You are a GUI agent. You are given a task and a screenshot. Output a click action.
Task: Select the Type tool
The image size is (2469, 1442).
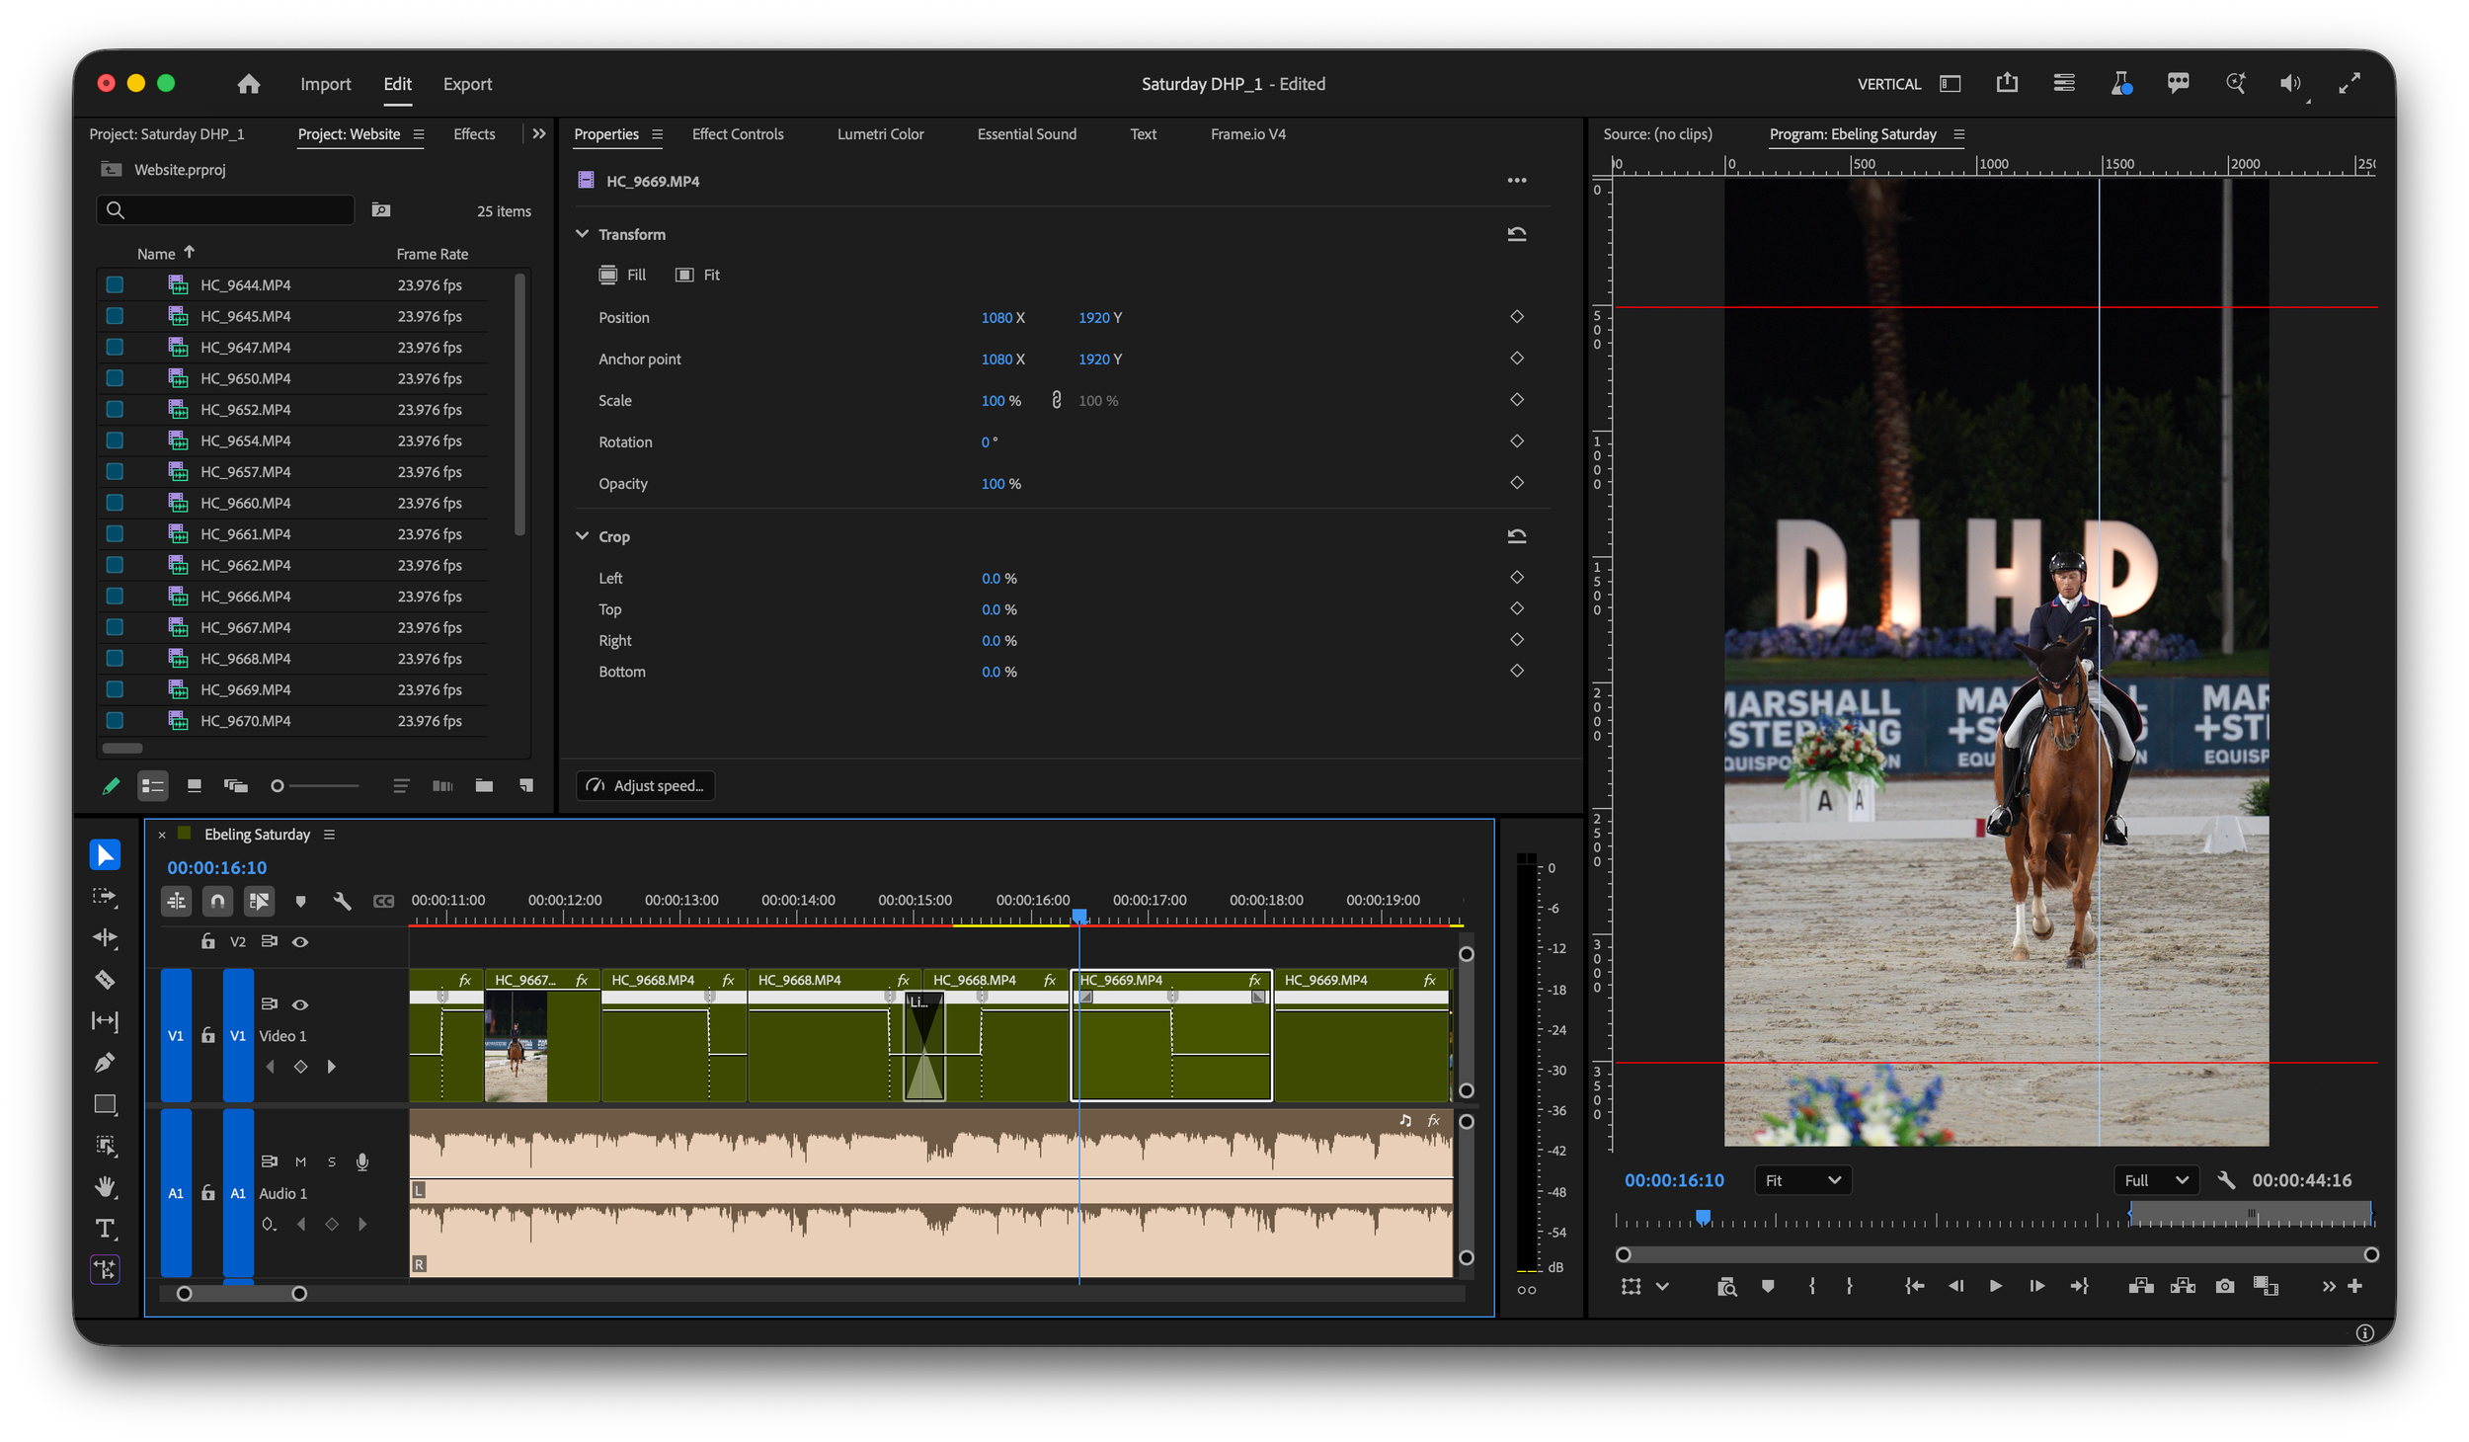(x=105, y=1228)
